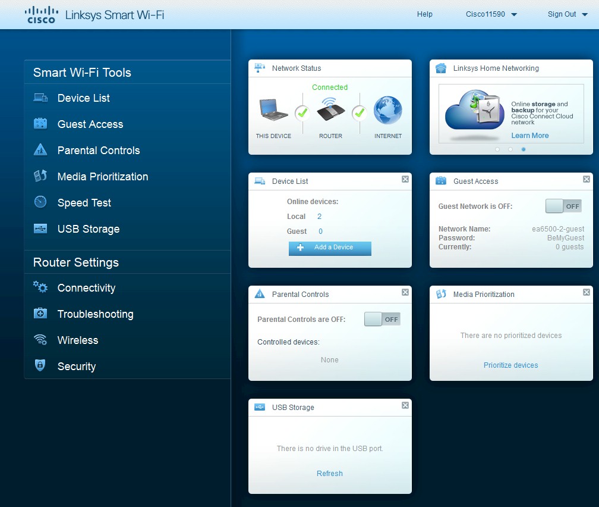This screenshot has width=599, height=507.
Task: Click 'There is no drive in the USB port.'
Action: 330,448
